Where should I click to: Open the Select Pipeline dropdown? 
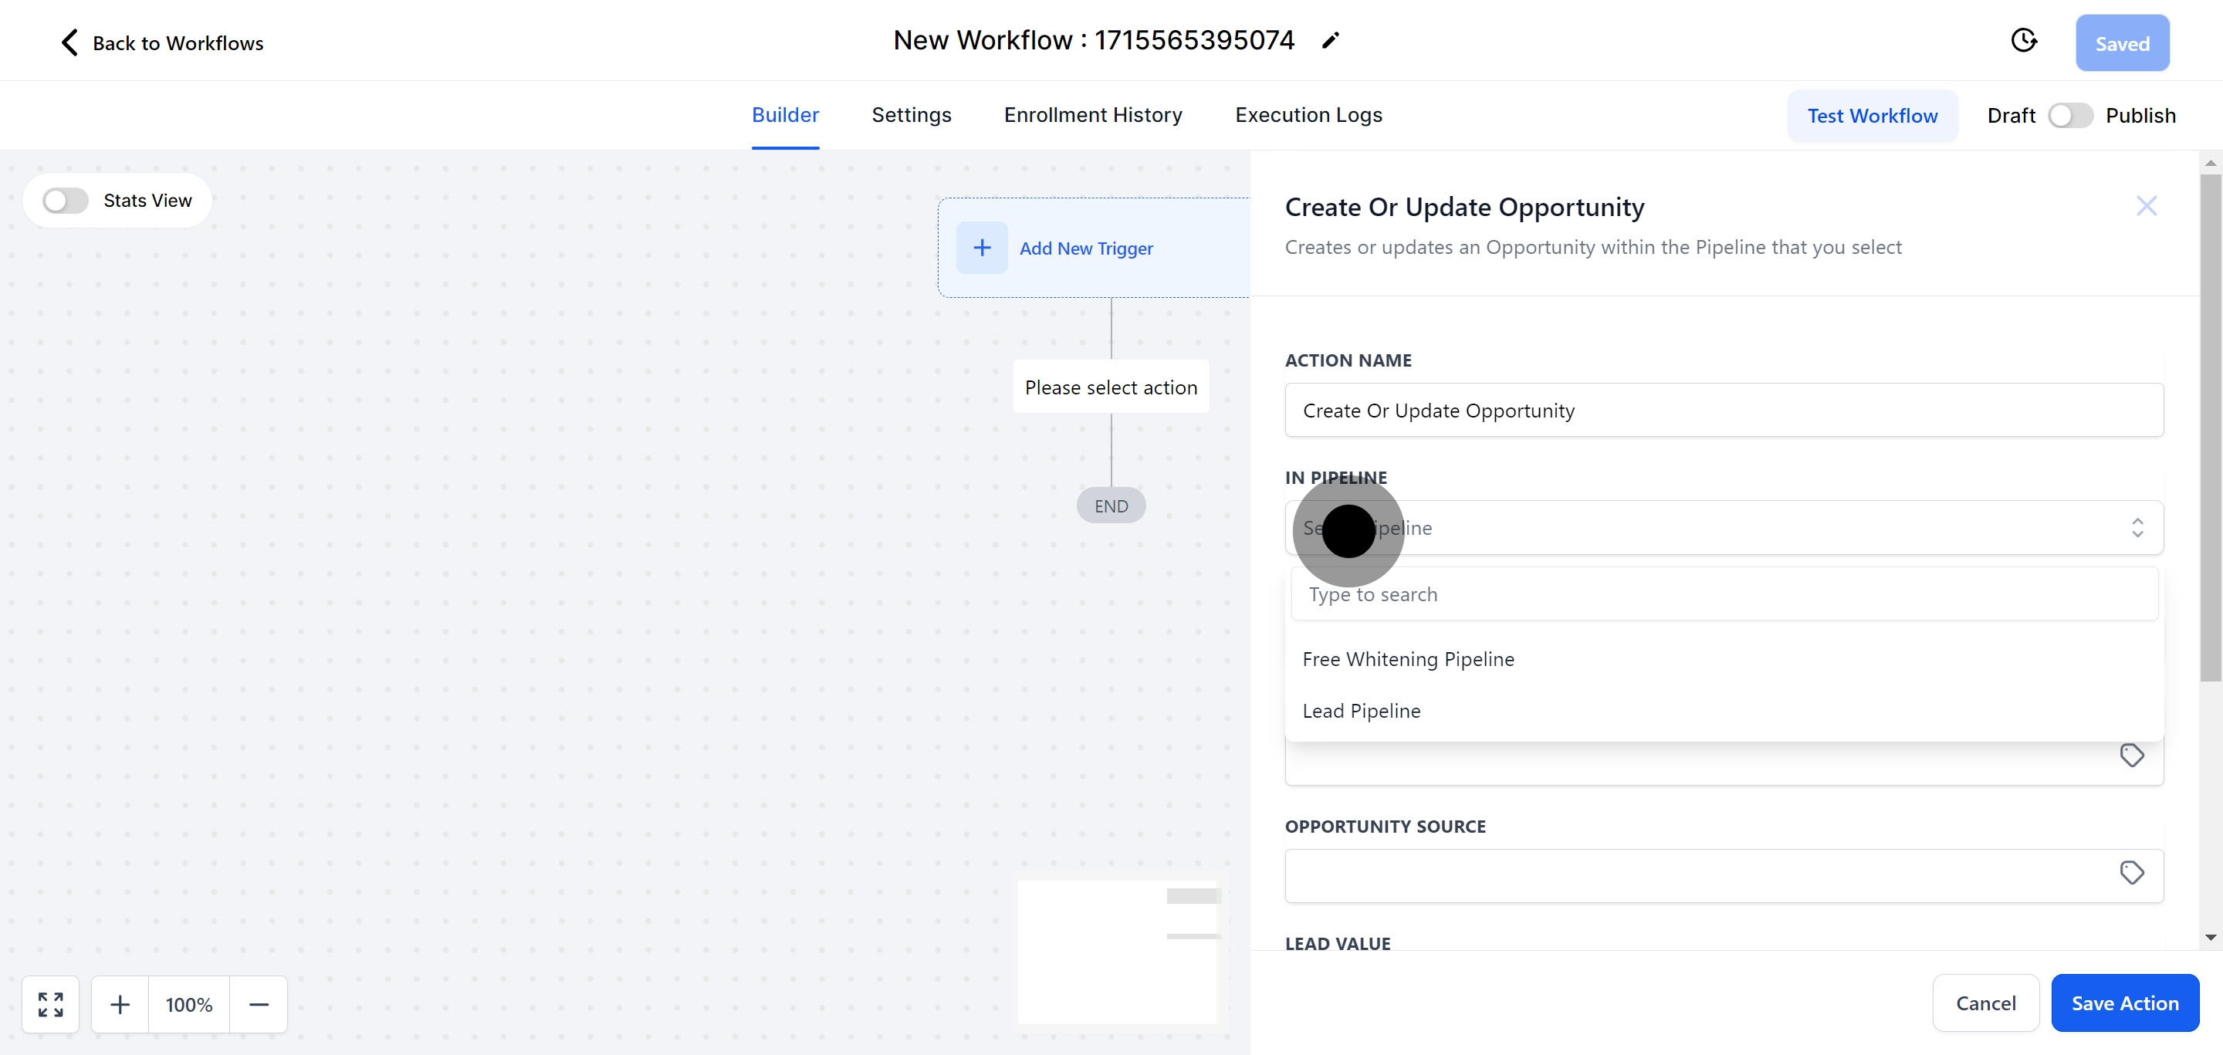1724,528
